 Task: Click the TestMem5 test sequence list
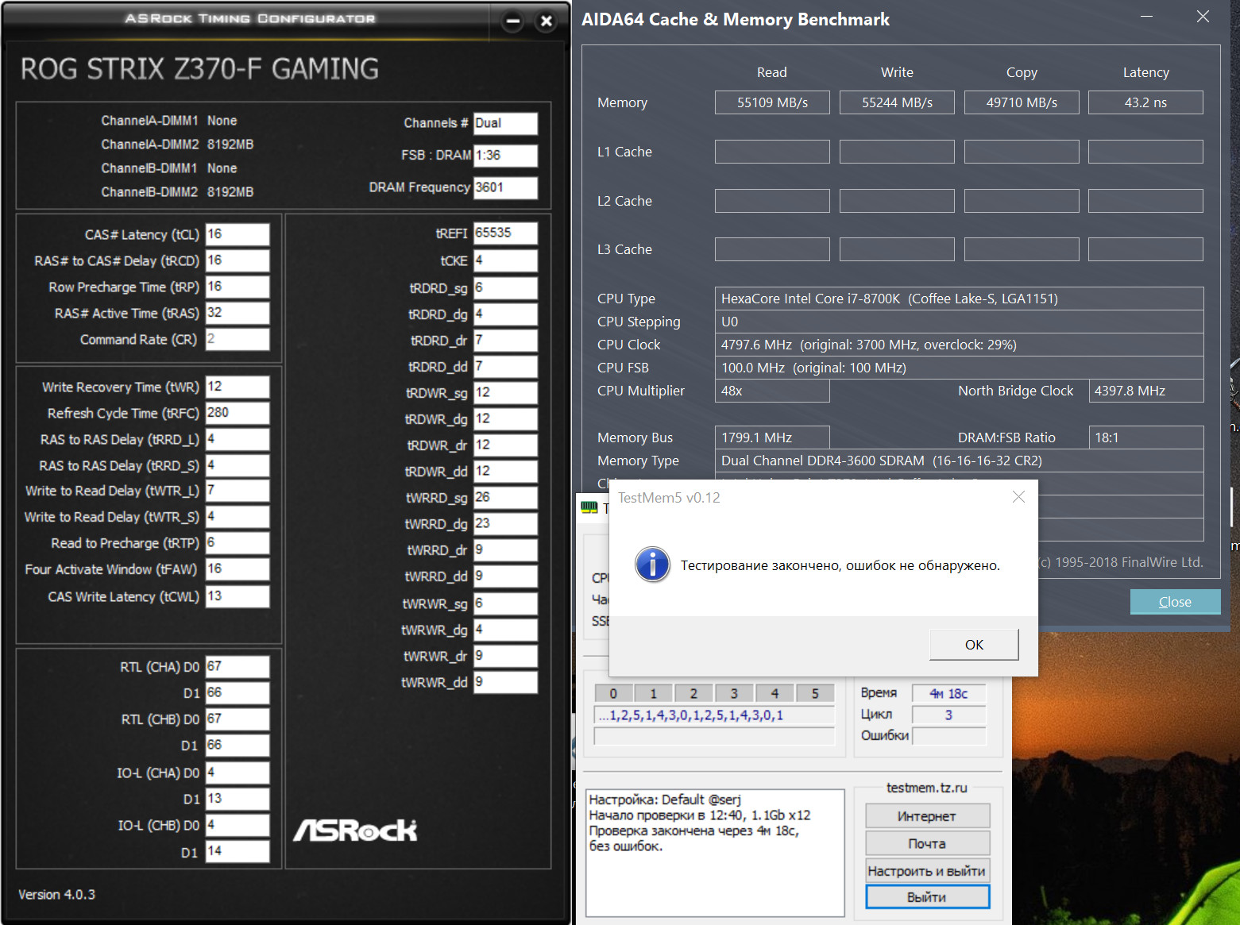click(x=714, y=715)
